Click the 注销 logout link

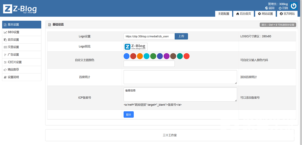tap(283, 8)
